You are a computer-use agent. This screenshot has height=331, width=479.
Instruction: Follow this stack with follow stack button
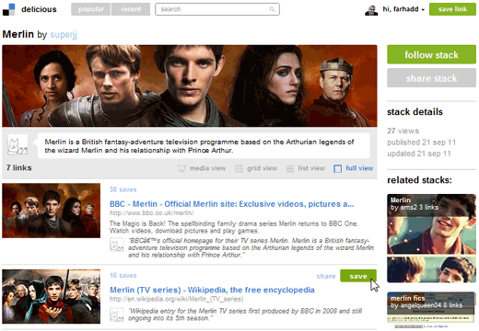click(x=431, y=54)
